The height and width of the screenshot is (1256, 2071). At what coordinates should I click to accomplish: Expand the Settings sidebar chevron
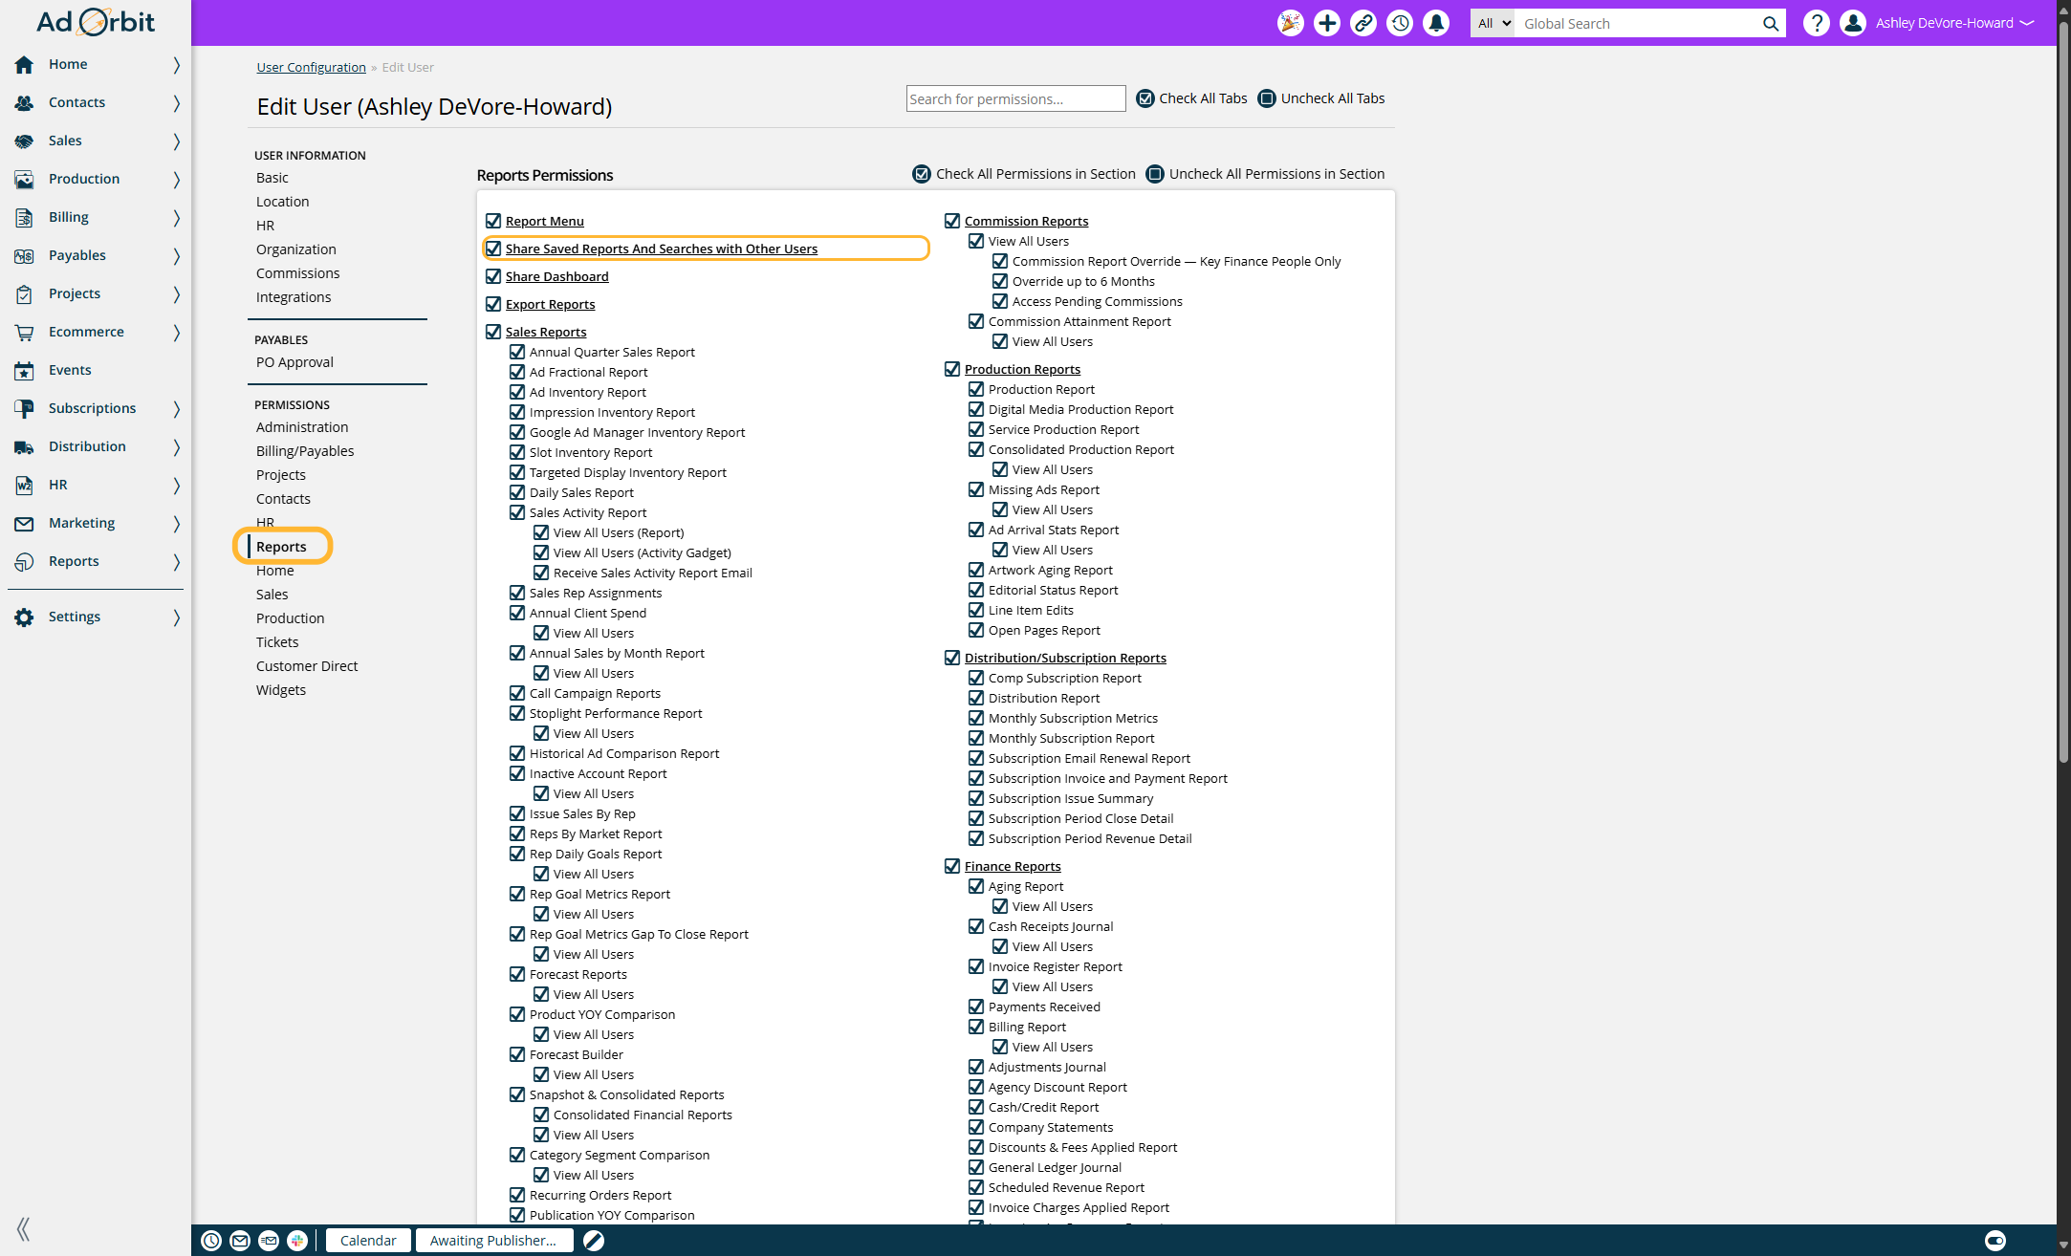(177, 617)
